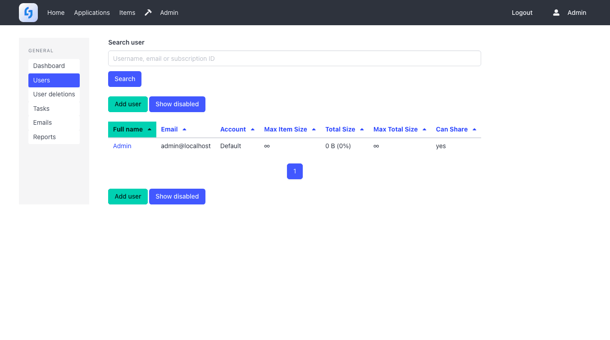The height and width of the screenshot is (340, 610).
Task: Sort by Account arrow icon
Action: [x=253, y=130]
